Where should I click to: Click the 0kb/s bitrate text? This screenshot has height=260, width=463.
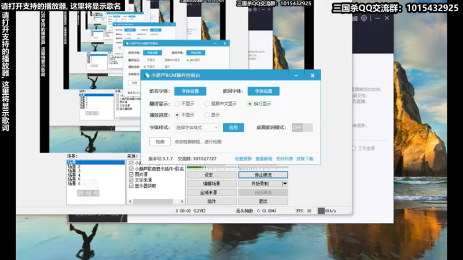[330, 211]
